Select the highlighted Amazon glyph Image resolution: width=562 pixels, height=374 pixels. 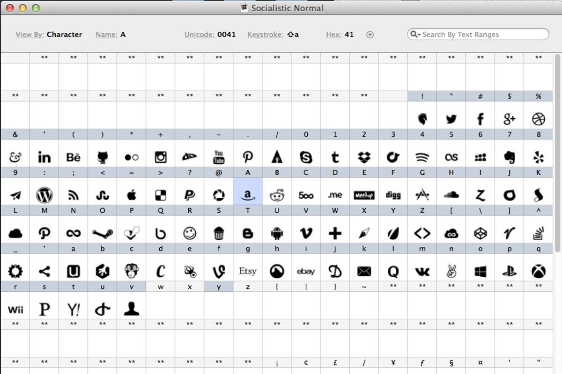point(248,195)
